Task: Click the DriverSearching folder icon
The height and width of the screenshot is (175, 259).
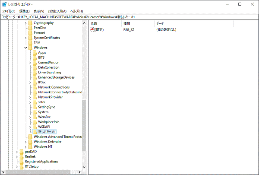Action: 35,73
